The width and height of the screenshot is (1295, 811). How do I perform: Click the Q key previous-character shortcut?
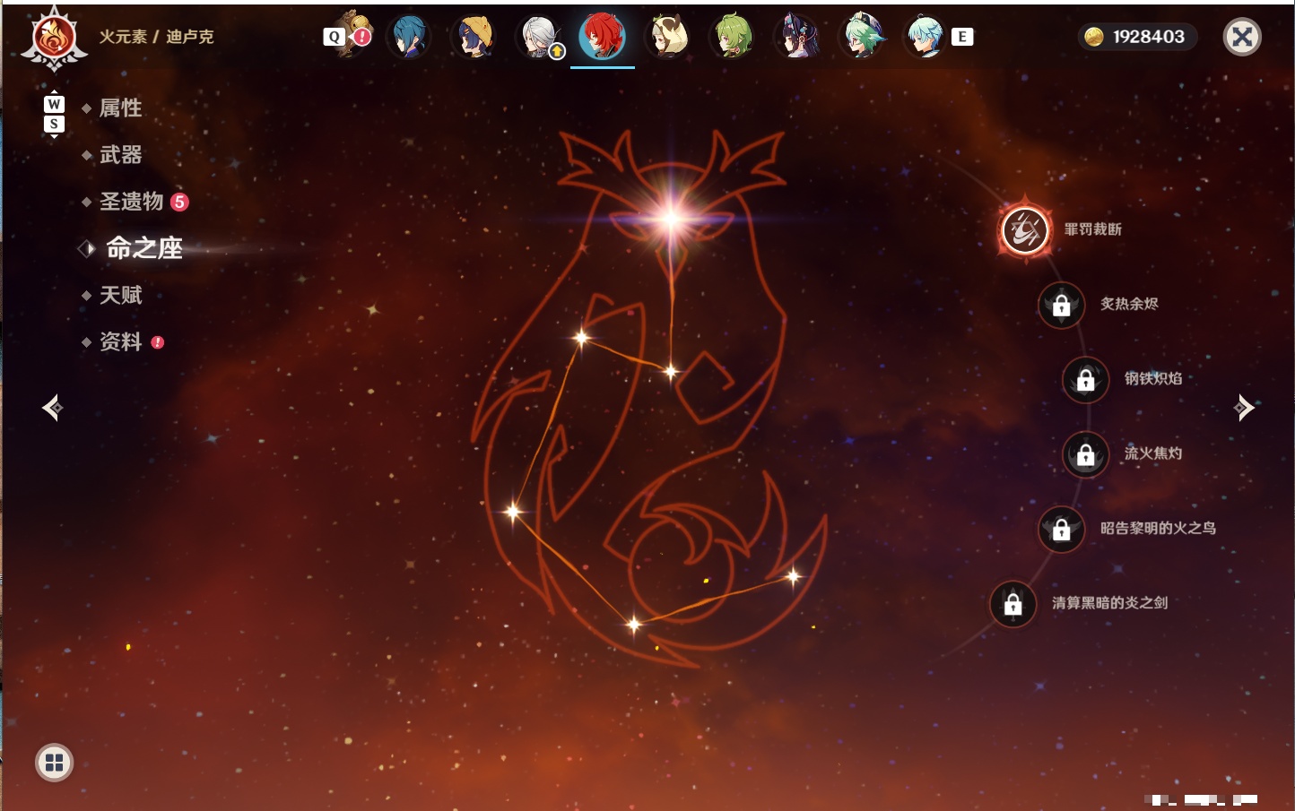click(334, 37)
